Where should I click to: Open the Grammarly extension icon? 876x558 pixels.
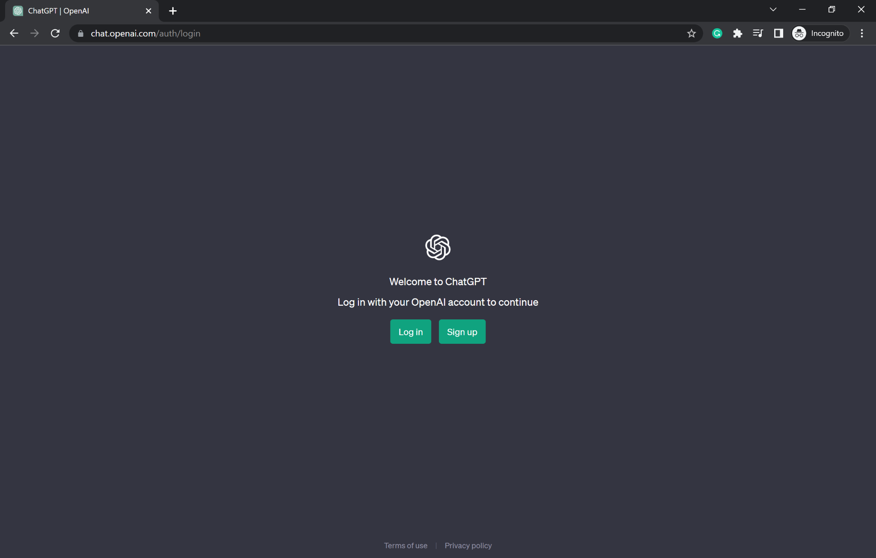pos(717,33)
